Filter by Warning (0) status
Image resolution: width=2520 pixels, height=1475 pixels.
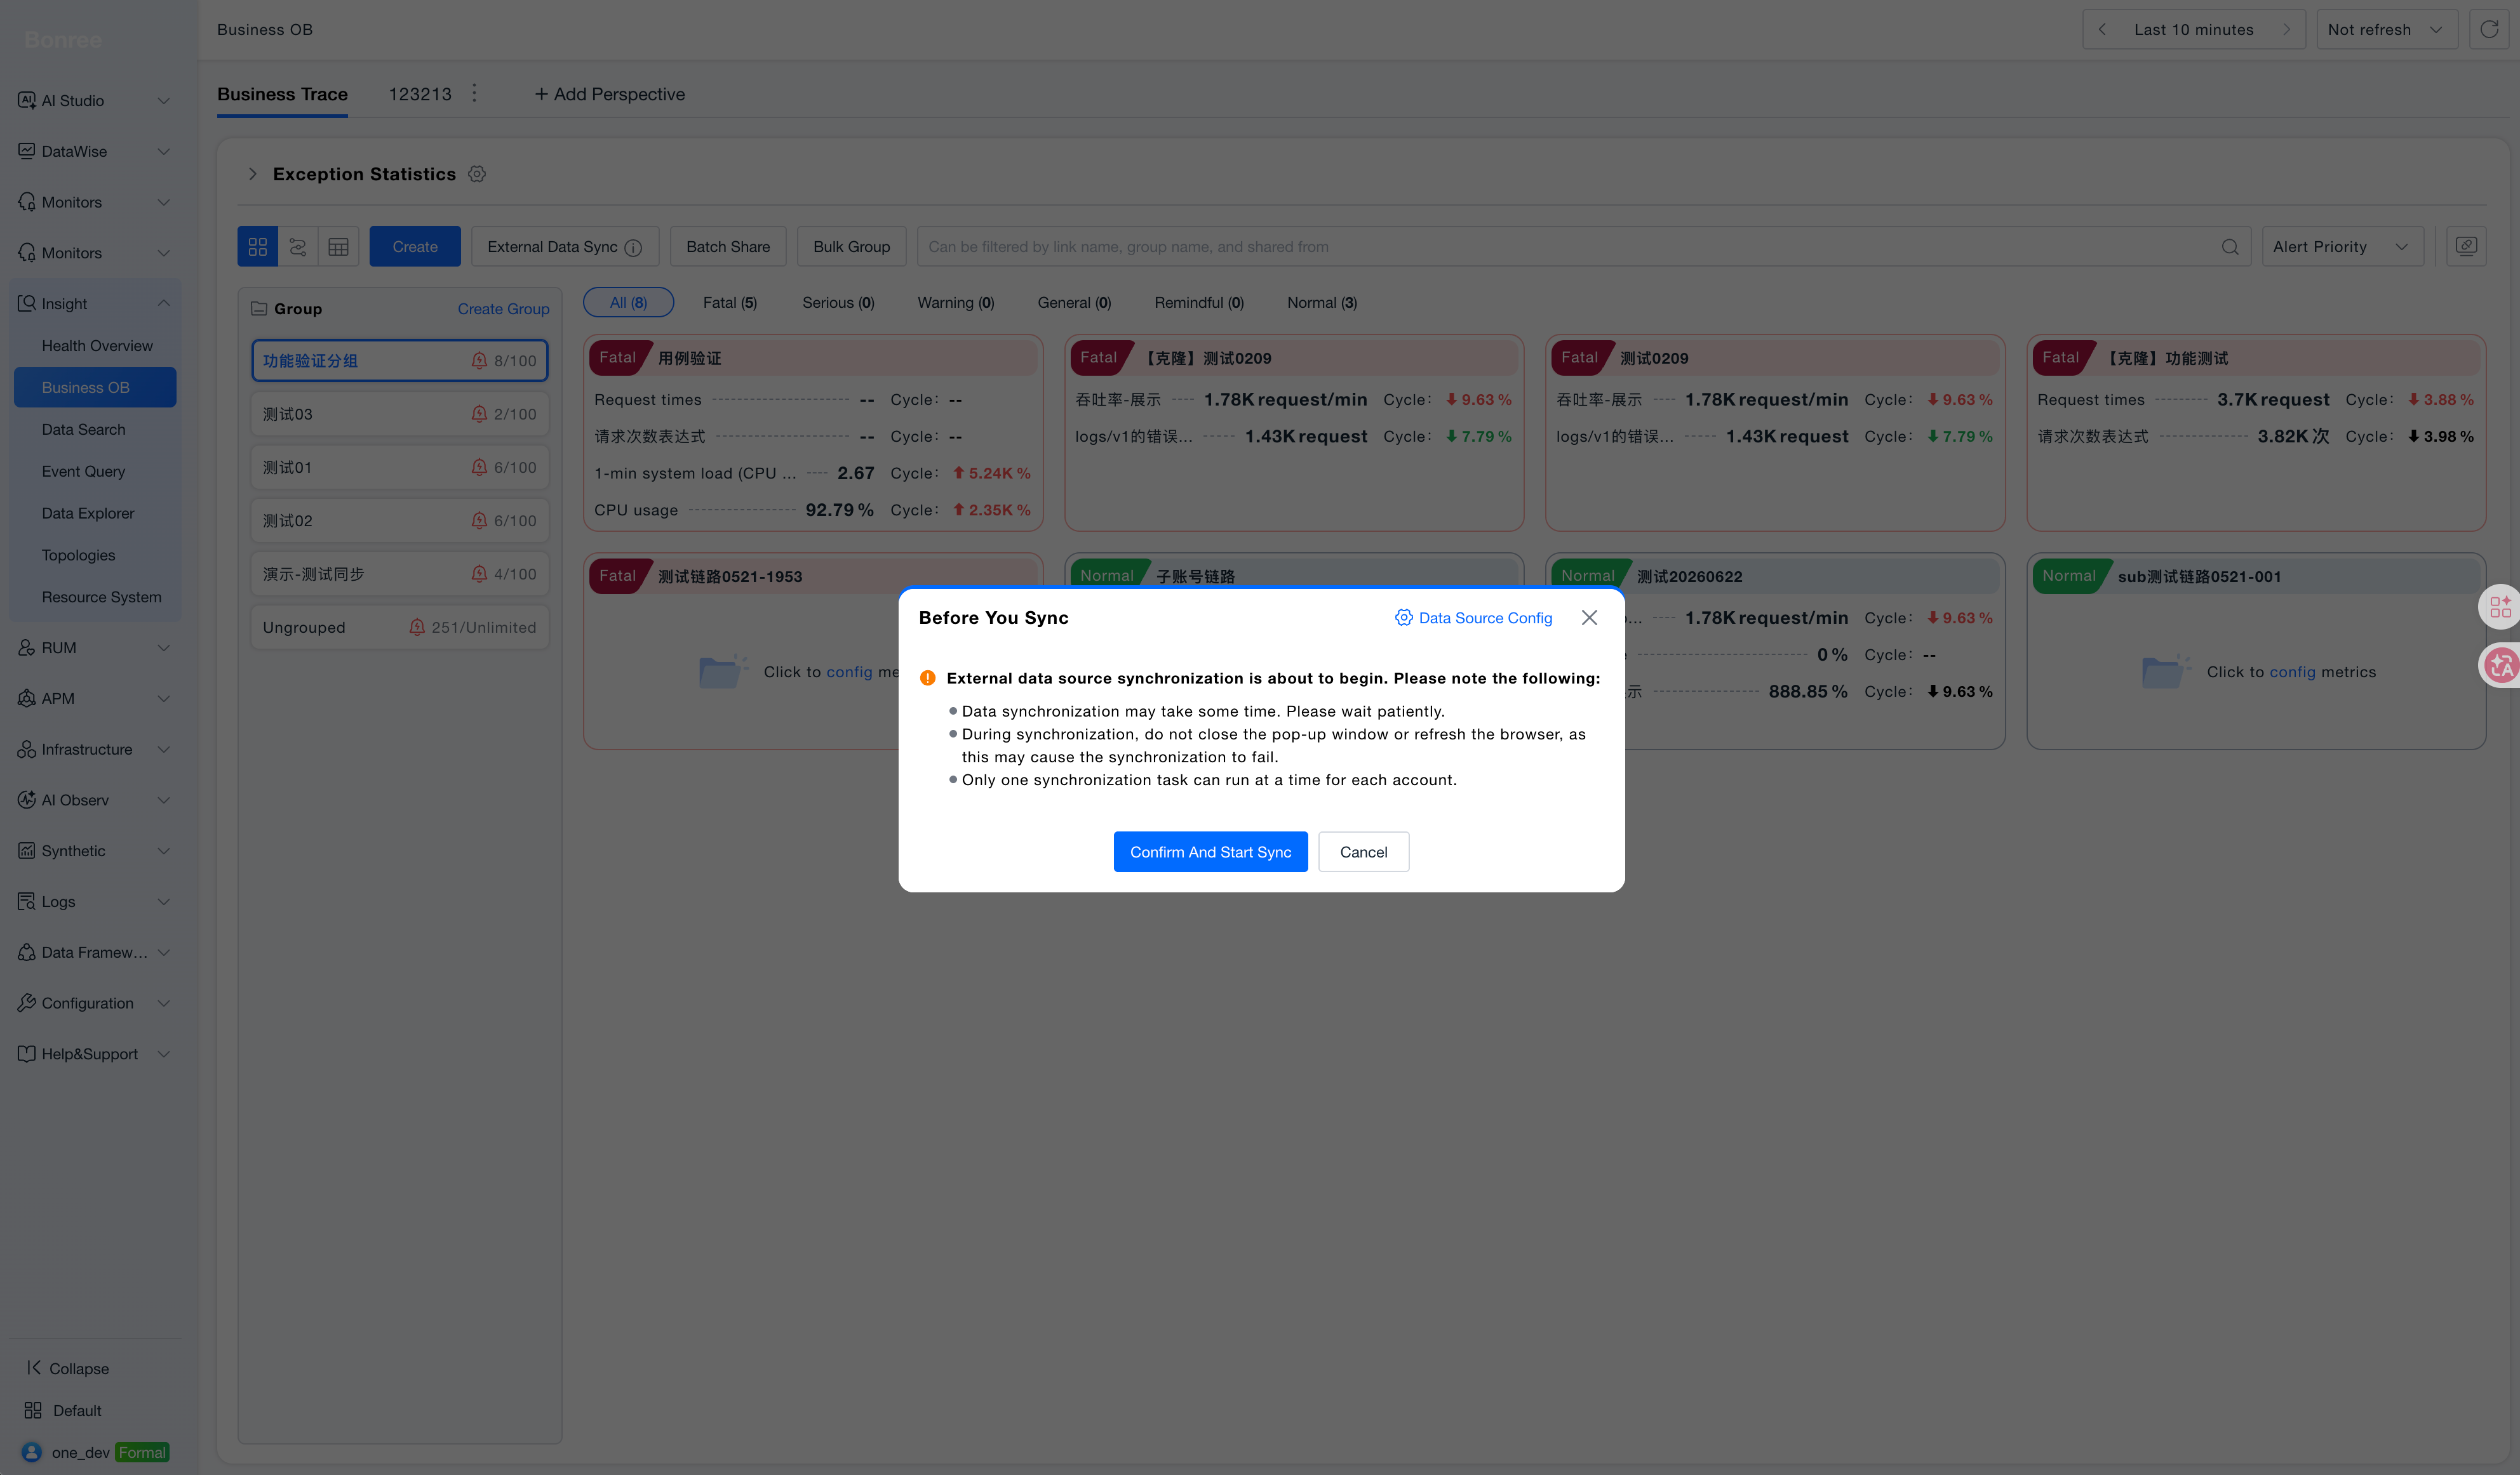[x=955, y=302]
